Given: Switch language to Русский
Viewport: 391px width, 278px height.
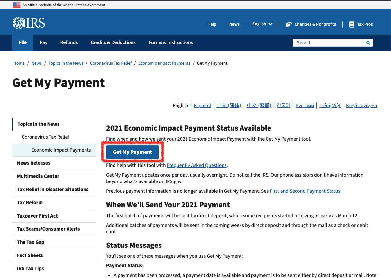Looking at the screenshot, I should tap(305, 106).
